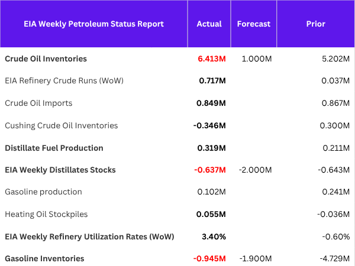Click the prior value -0.036M

pos(334,214)
